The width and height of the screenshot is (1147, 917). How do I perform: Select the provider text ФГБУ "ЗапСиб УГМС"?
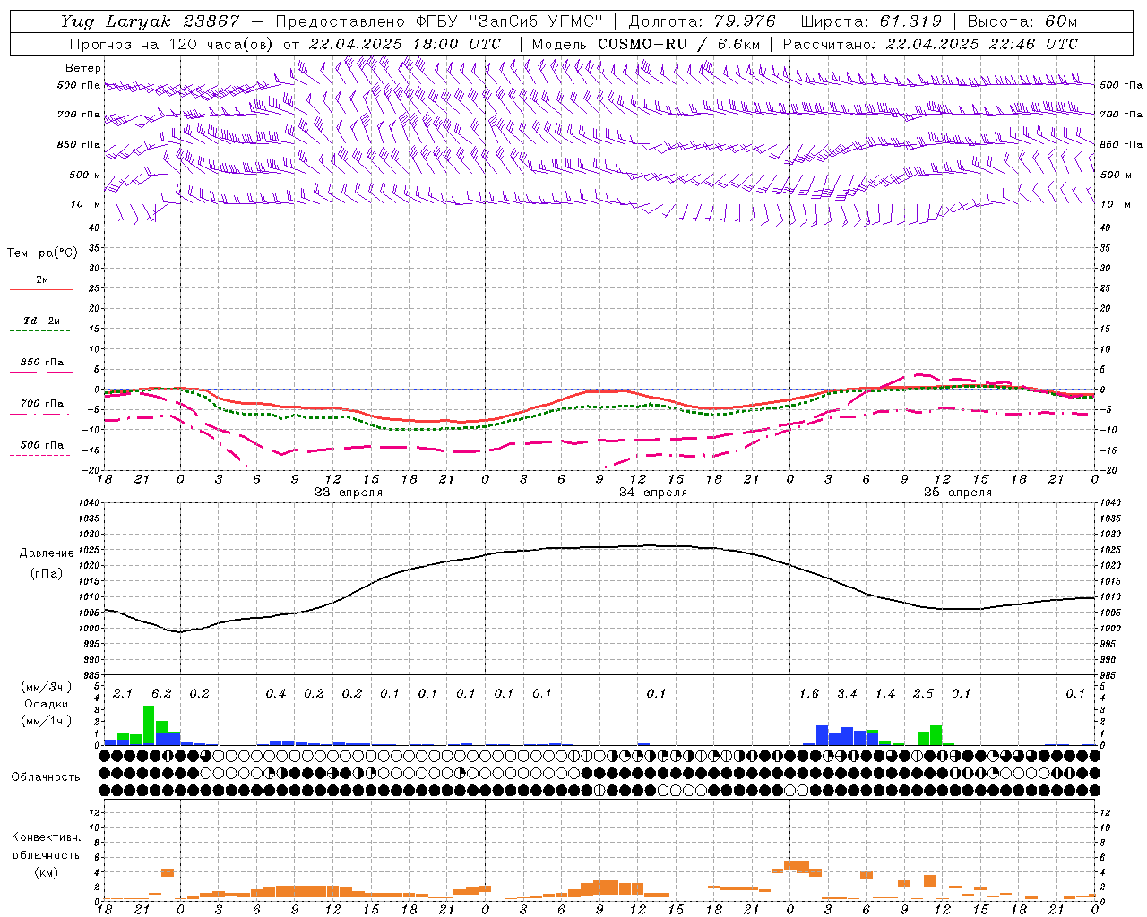point(510,21)
